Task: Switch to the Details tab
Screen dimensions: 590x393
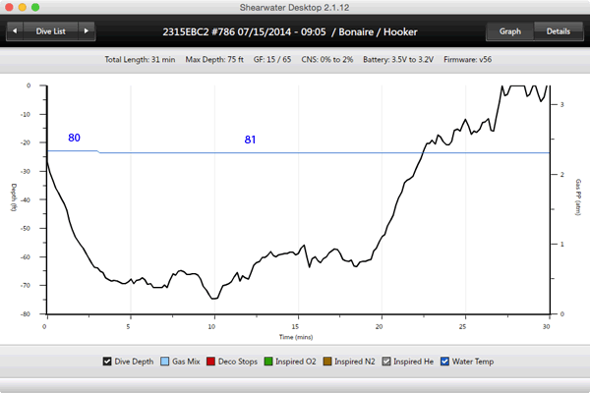Action: pyautogui.click(x=558, y=31)
